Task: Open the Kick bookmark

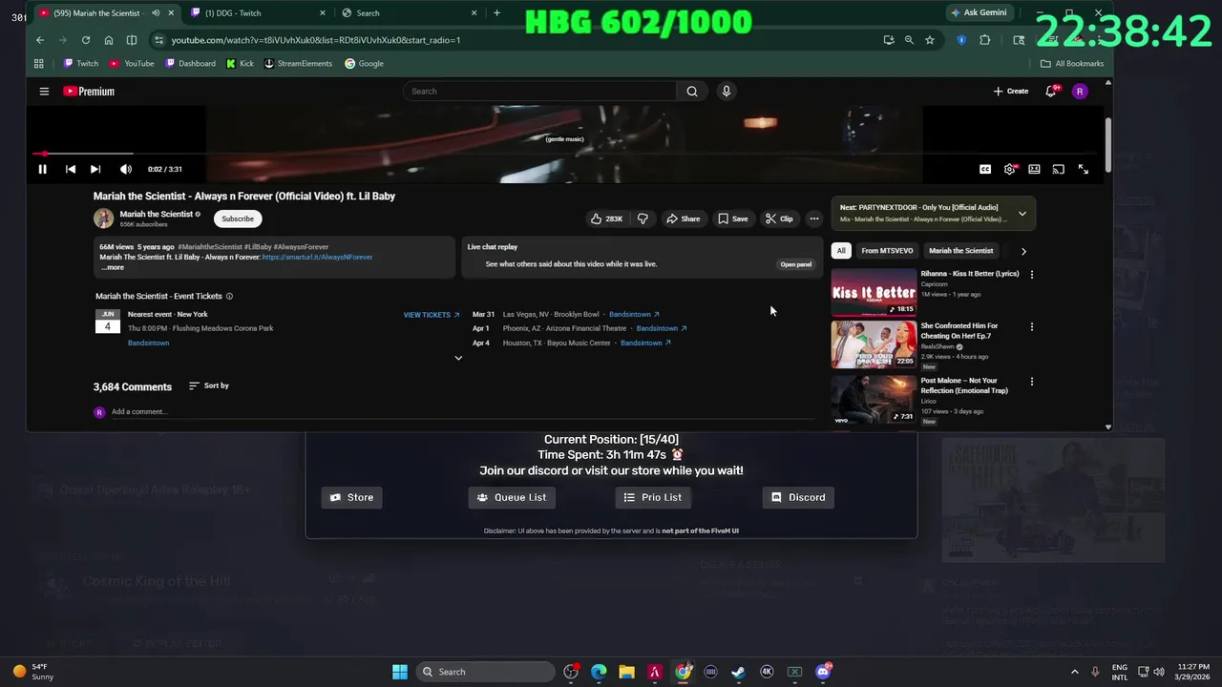Action: tap(240, 64)
